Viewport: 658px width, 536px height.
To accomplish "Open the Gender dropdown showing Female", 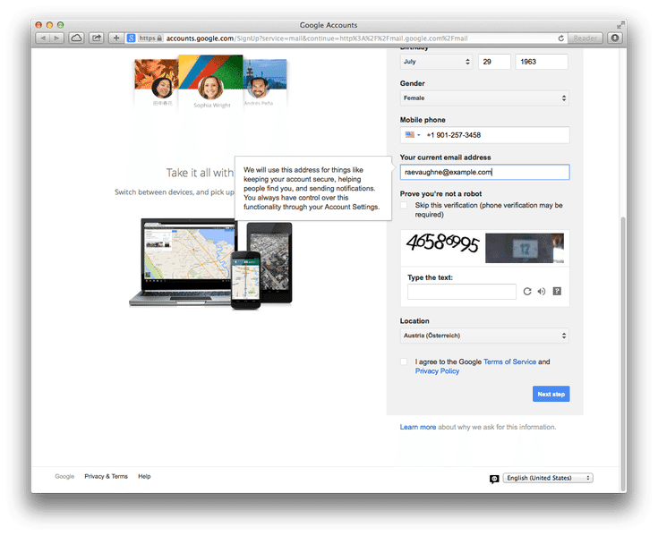I will coord(484,98).
